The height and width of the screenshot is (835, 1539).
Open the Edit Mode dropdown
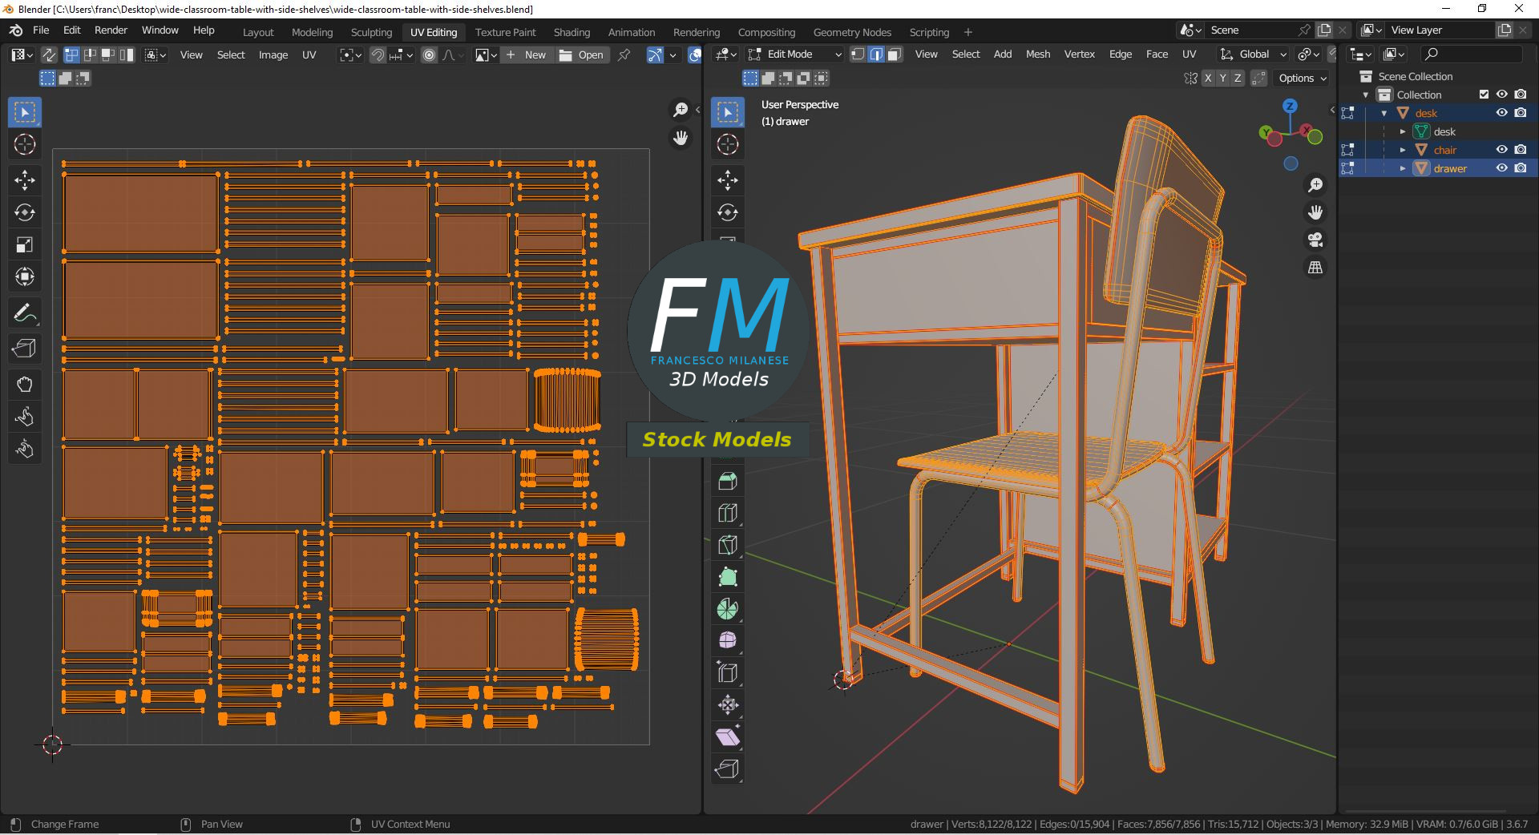pyautogui.click(x=795, y=54)
